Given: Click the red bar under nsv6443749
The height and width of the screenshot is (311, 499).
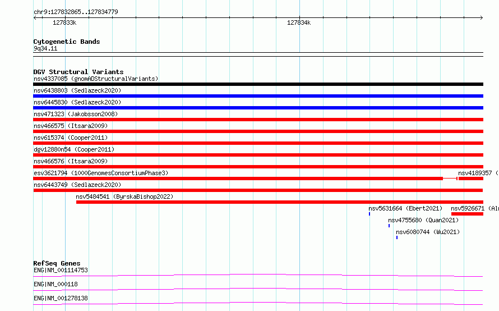Looking at the screenshot, I should click(x=258, y=190).
